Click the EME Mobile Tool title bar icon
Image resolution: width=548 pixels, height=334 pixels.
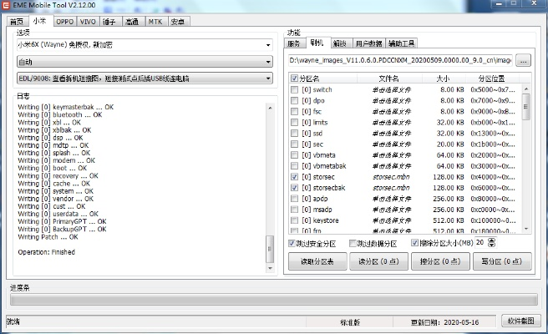(x=6, y=6)
